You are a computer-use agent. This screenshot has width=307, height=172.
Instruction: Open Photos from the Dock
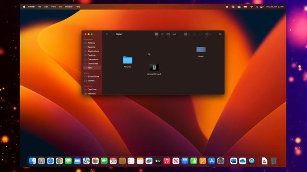[x=95, y=161]
